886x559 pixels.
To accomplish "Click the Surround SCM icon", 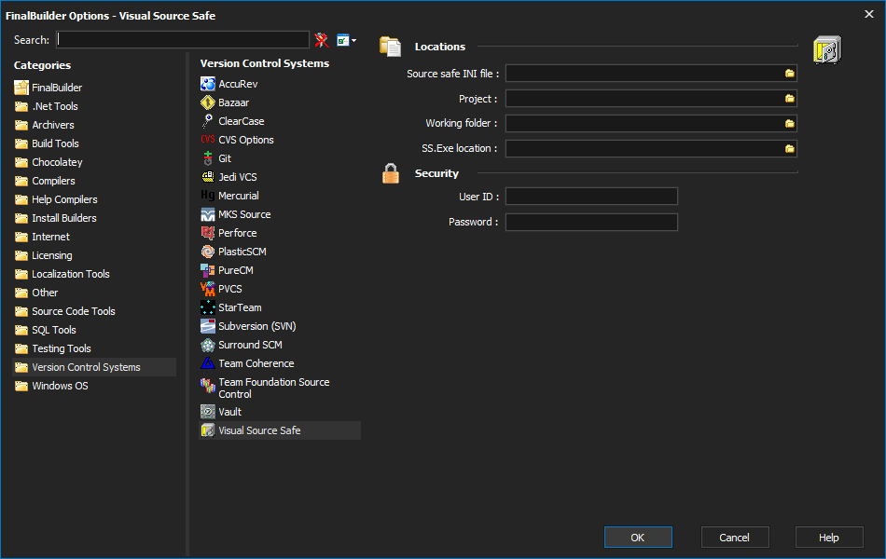I will pos(208,345).
